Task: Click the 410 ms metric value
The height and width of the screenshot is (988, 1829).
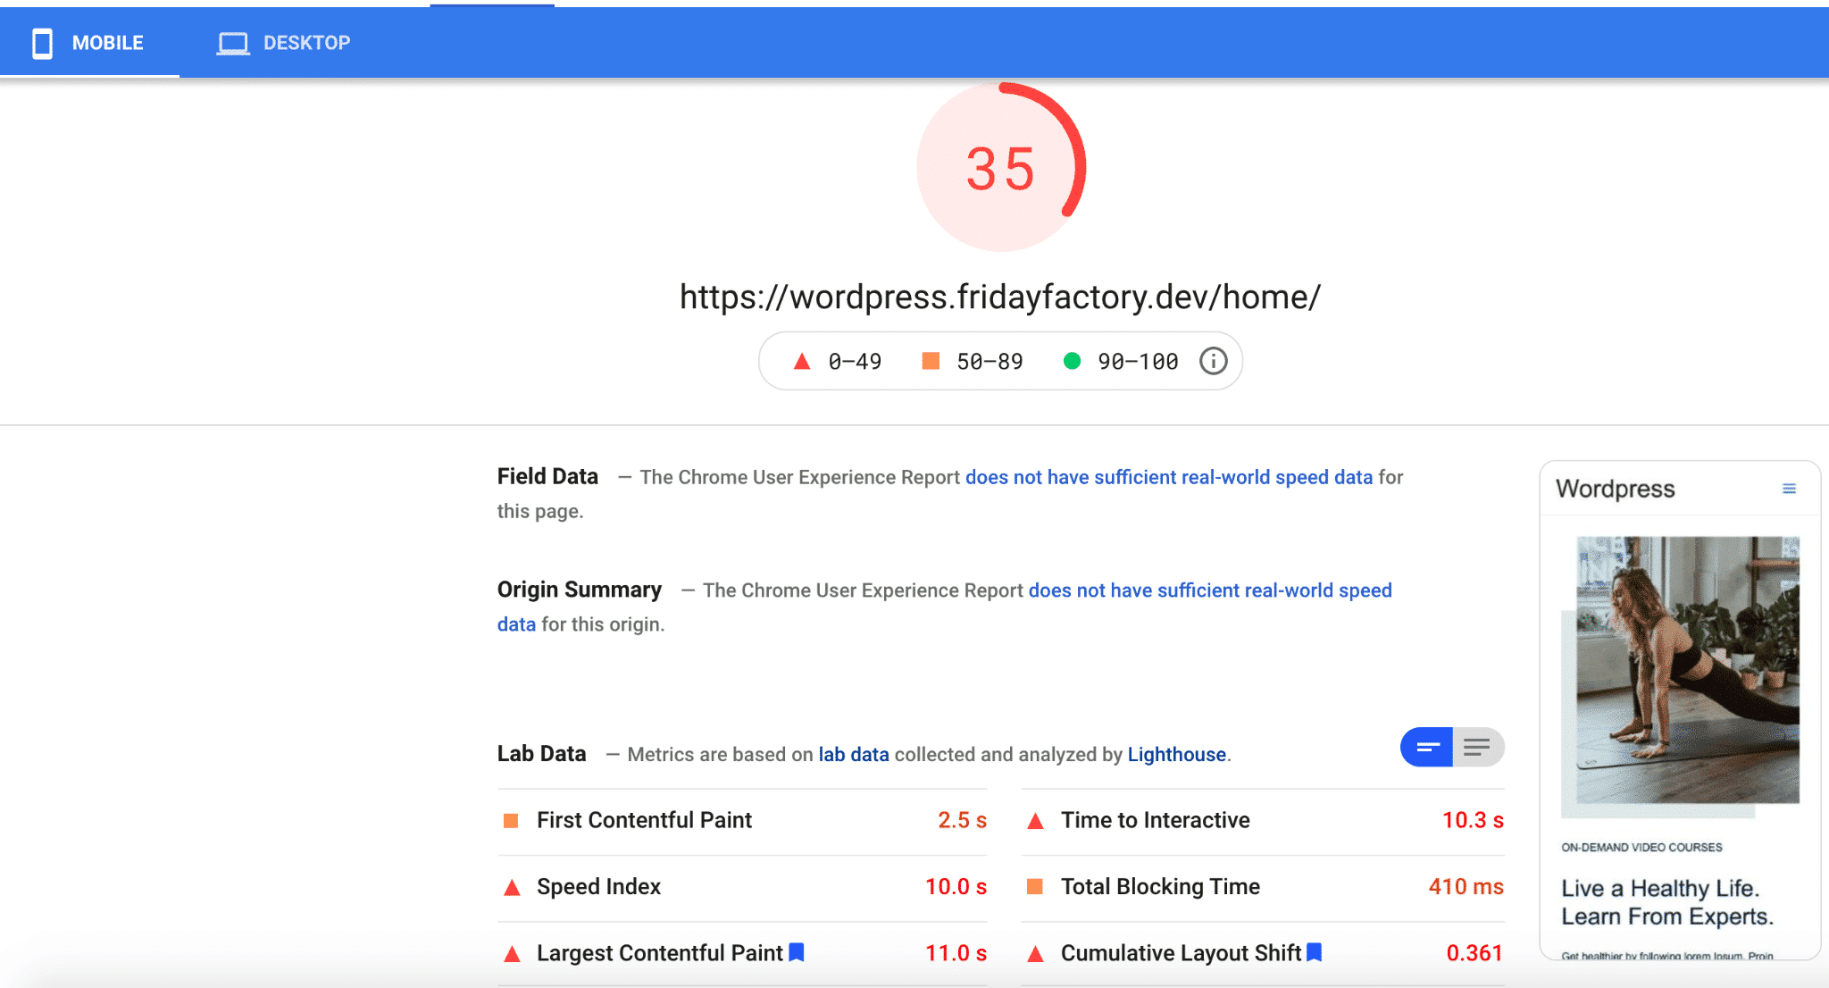Action: click(x=1466, y=887)
